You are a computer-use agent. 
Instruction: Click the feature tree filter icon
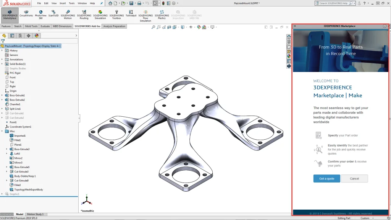(3, 41)
